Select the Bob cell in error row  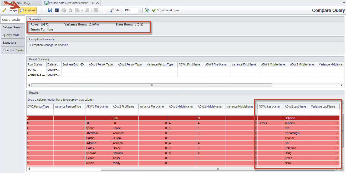[x=125, y=118]
